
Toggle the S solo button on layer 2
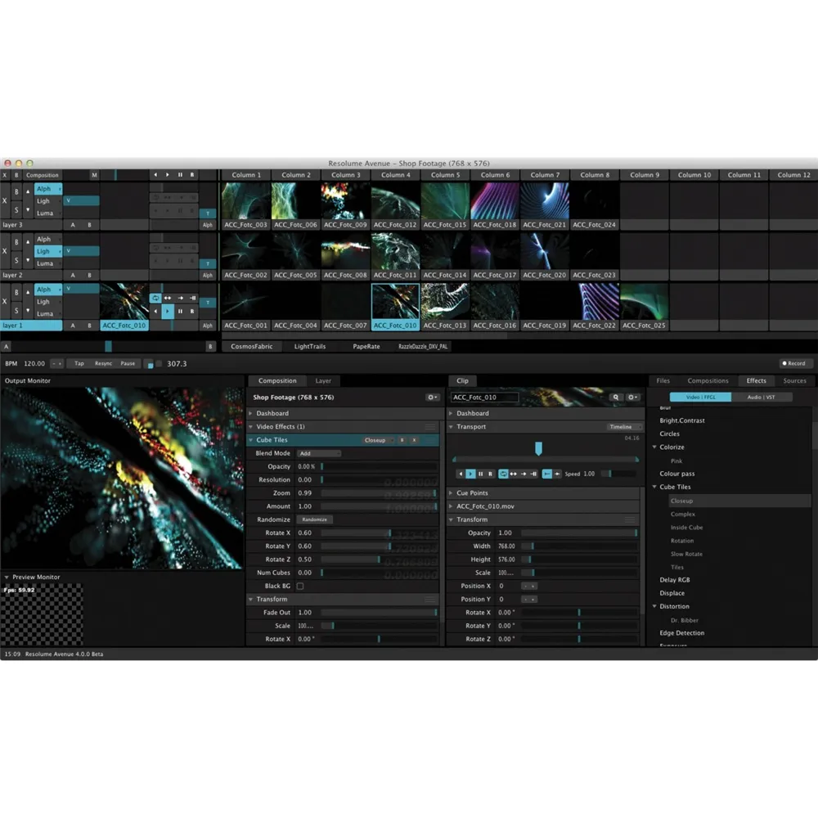16,262
